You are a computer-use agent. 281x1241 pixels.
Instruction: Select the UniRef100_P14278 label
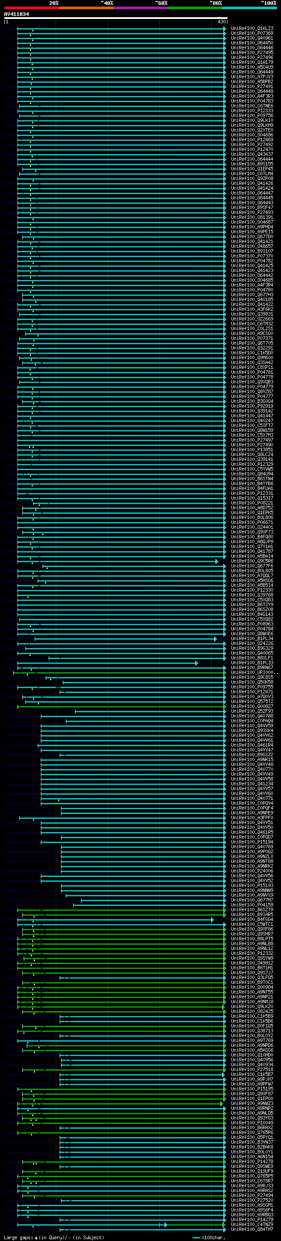click(252, 1161)
